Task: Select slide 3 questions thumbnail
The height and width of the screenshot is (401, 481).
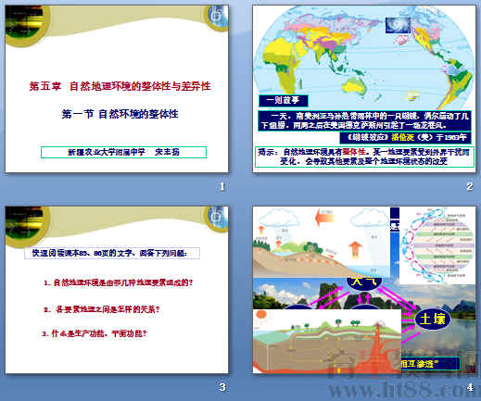Action: [117, 290]
